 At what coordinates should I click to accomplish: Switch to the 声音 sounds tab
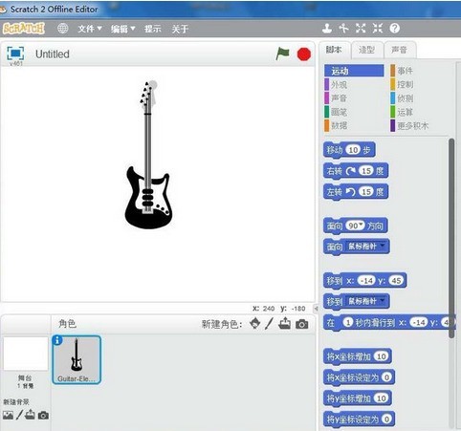(400, 50)
